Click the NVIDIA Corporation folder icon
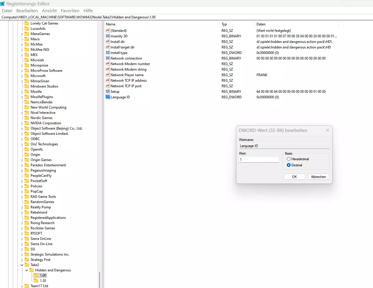Screen dimensions: 373x288 pos(27,123)
